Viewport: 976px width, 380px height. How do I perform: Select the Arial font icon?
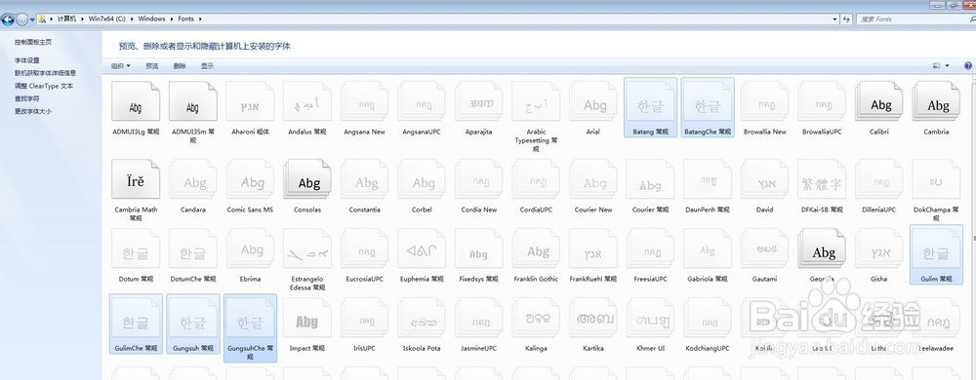pyautogui.click(x=593, y=102)
